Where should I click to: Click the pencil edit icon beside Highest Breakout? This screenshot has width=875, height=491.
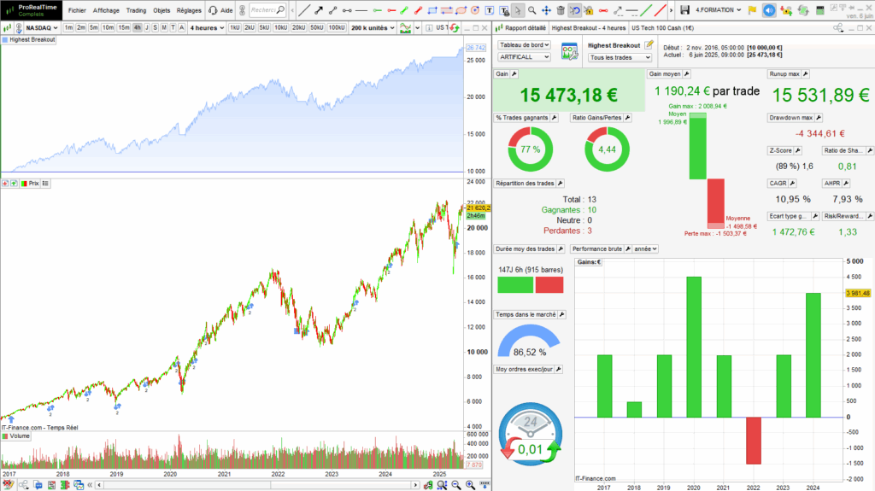(649, 44)
